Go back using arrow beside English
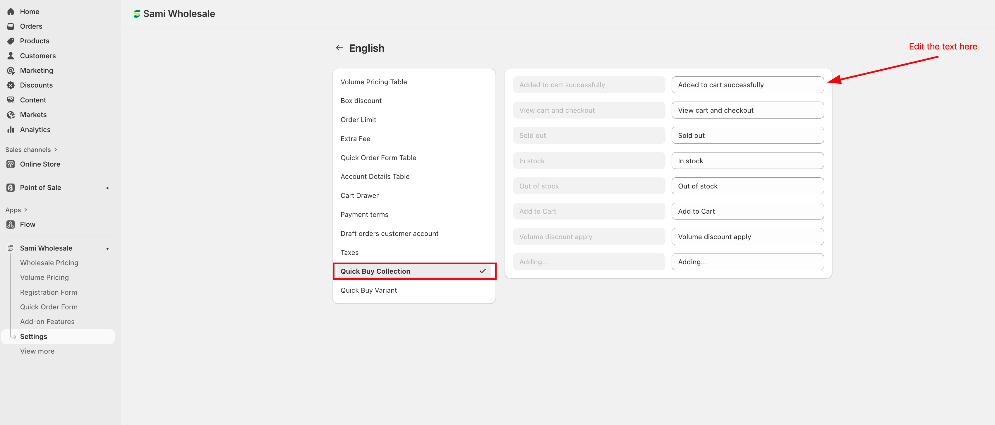Screen dimensions: 995x425 click(x=339, y=48)
